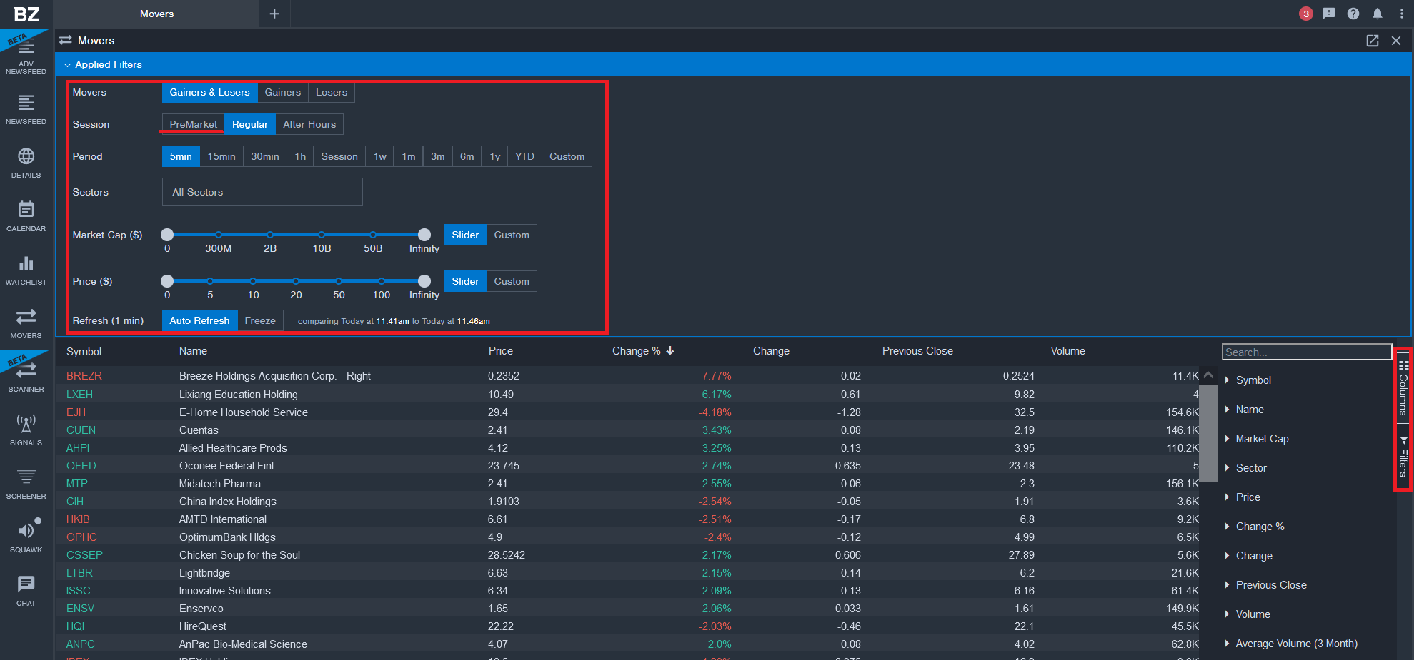1414x660 pixels.
Task: Pop out the Movers window
Action: (1373, 41)
